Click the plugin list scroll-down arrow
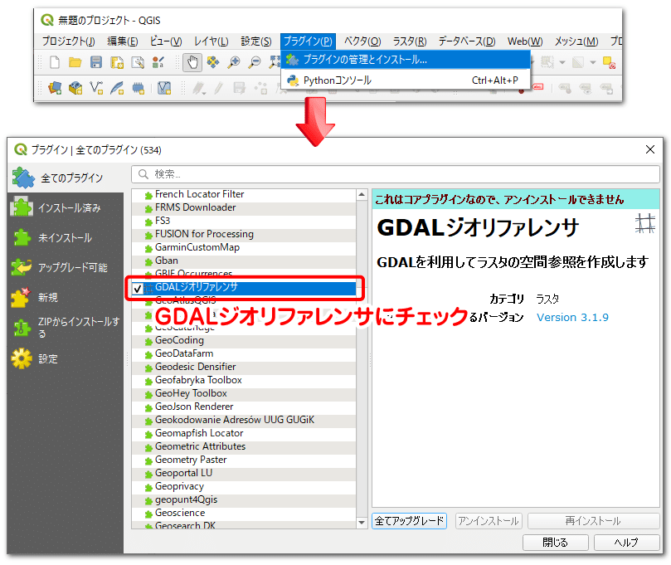The height and width of the screenshot is (565, 671). [362, 523]
